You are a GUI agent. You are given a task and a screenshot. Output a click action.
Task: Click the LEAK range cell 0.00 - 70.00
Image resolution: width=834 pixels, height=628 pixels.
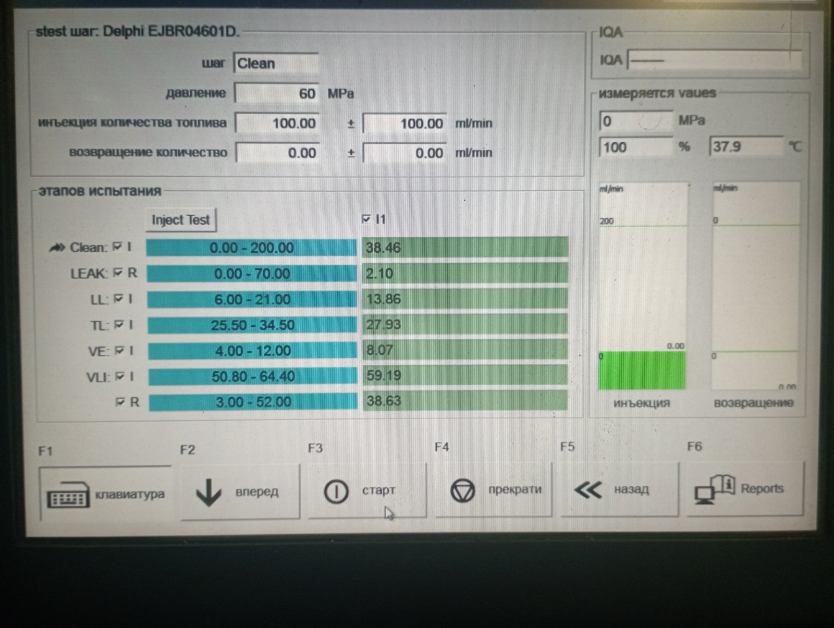click(252, 274)
